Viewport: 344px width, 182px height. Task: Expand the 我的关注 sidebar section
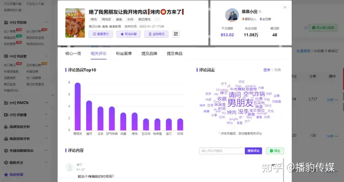(x=46, y=162)
